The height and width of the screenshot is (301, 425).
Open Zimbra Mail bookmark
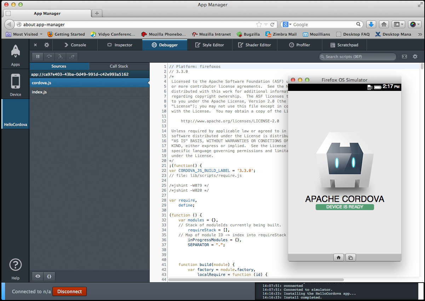(x=281, y=34)
